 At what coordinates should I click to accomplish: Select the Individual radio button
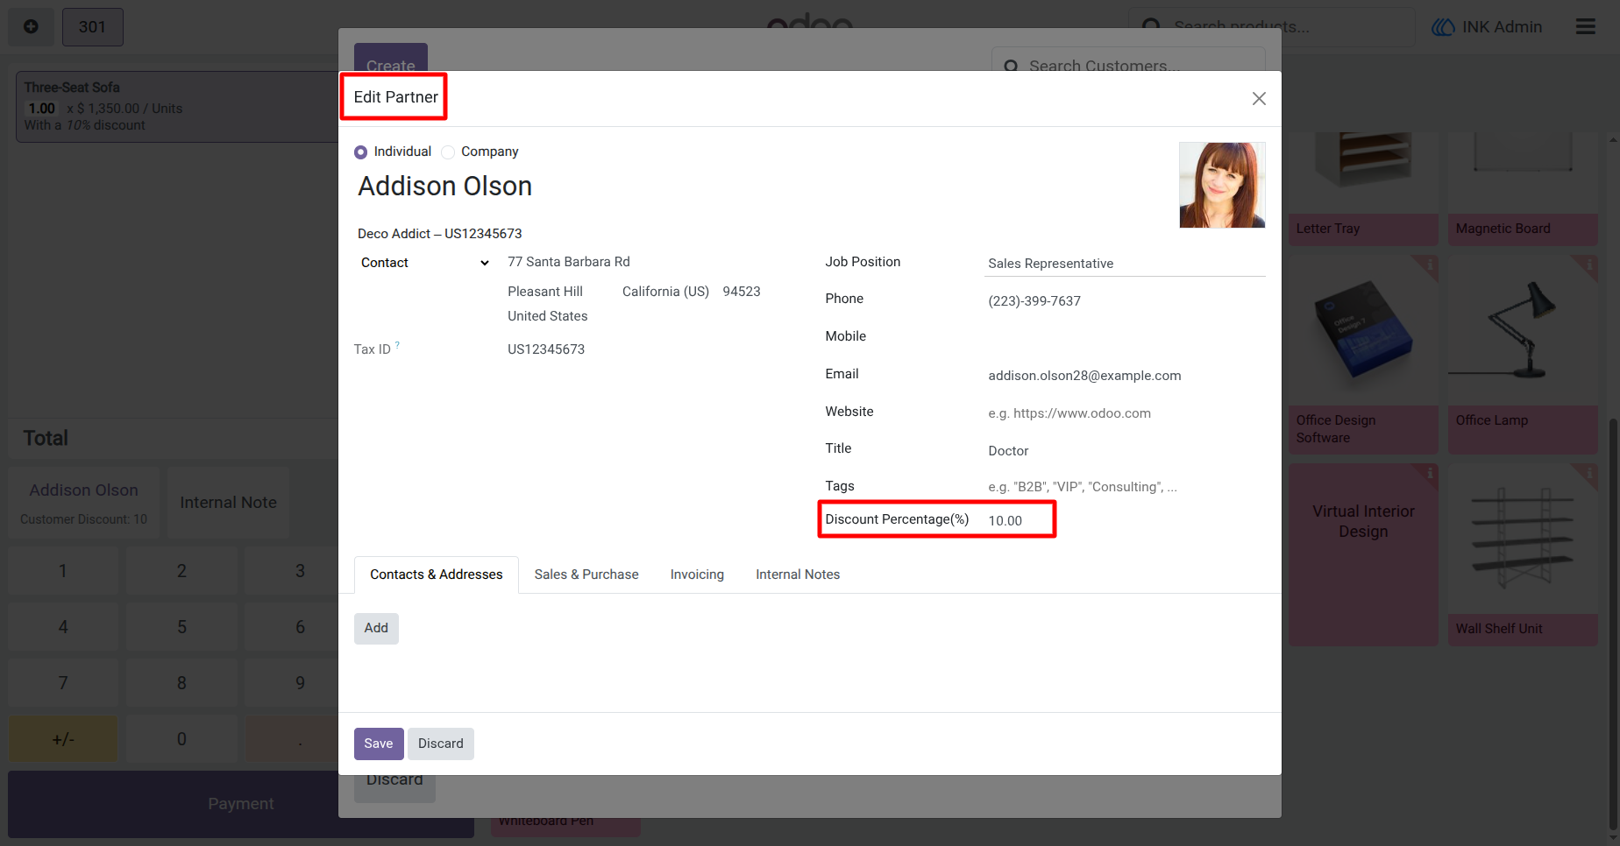coord(360,152)
